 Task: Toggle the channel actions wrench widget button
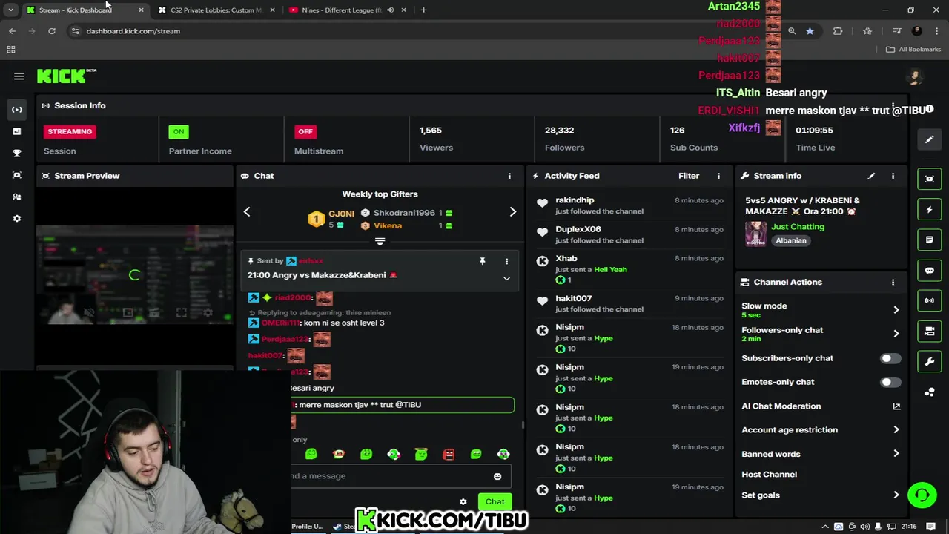pos(930,362)
